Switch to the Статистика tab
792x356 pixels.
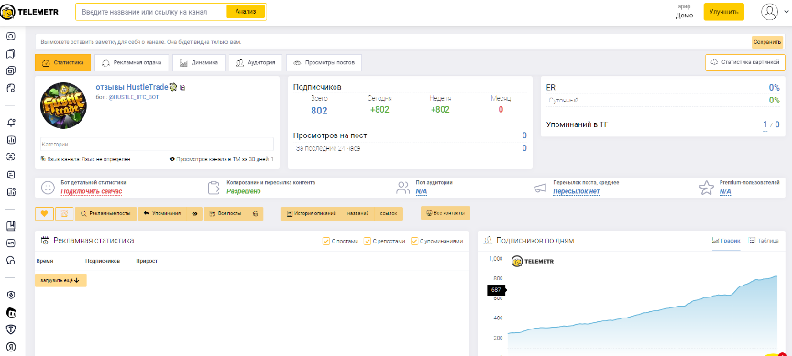[x=62, y=62]
